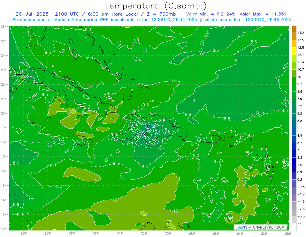Click the 78W longitude axis label
Image resolution: width=306 pixels, height=237 pixels.
pyautogui.click(x=72, y=233)
